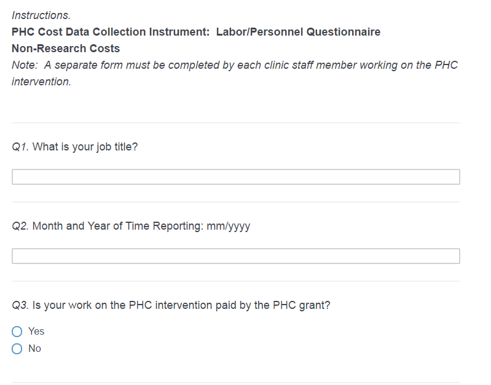Image resolution: width=491 pixels, height=385 pixels.
Task: Click the PHC grant payment question text
Action: tap(181, 305)
